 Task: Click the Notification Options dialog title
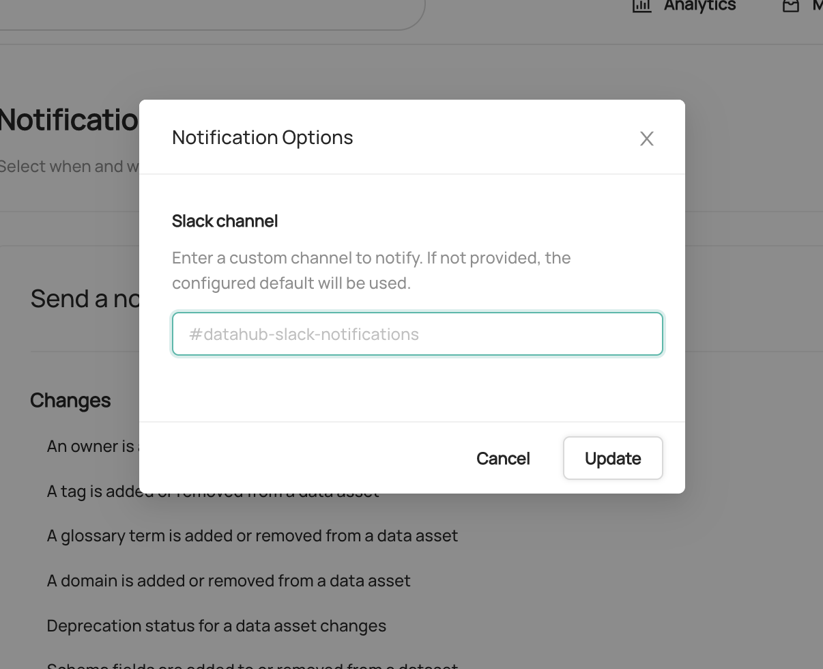pos(263,137)
